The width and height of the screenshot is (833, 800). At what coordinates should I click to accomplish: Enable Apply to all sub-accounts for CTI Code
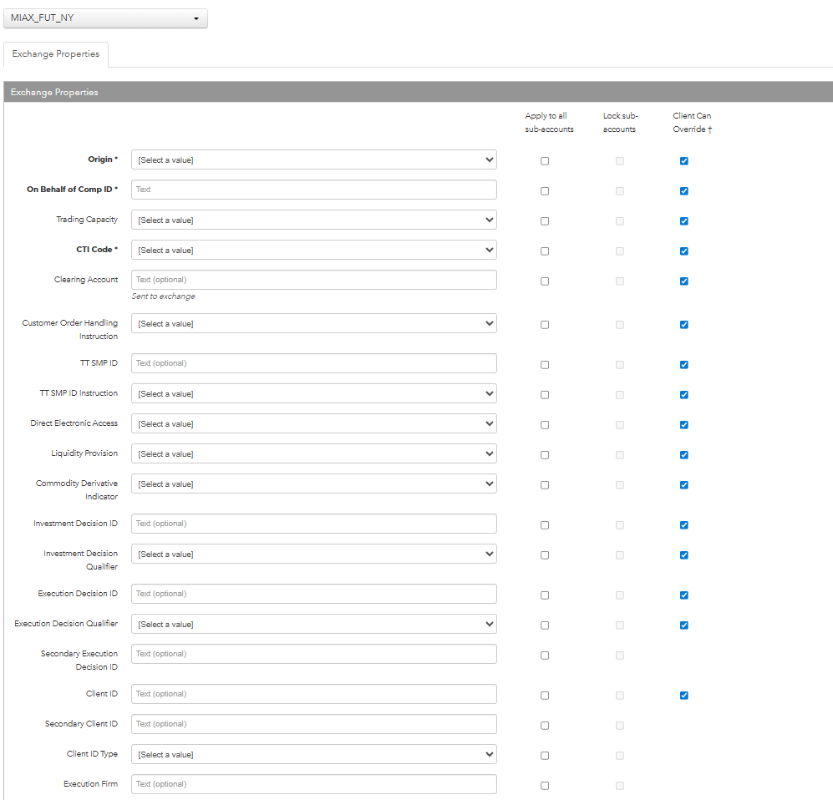pyautogui.click(x=545, y=251)
